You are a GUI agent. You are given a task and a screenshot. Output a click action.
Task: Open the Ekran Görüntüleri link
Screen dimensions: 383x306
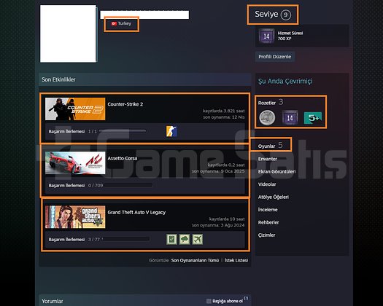point(276,171)
